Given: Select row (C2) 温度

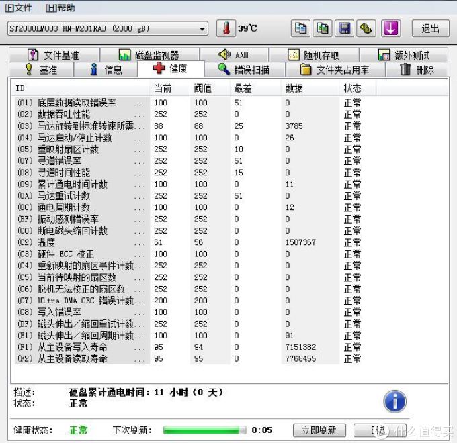Looking at the screenshot, I should tap(190, 242).
